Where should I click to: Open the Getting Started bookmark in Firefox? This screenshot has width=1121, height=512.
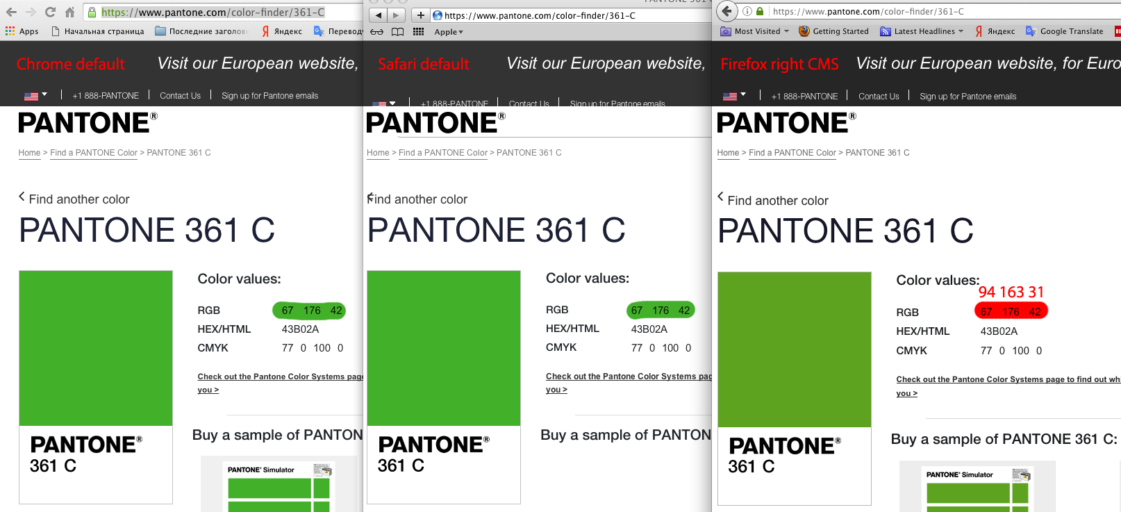coord(834,31)
